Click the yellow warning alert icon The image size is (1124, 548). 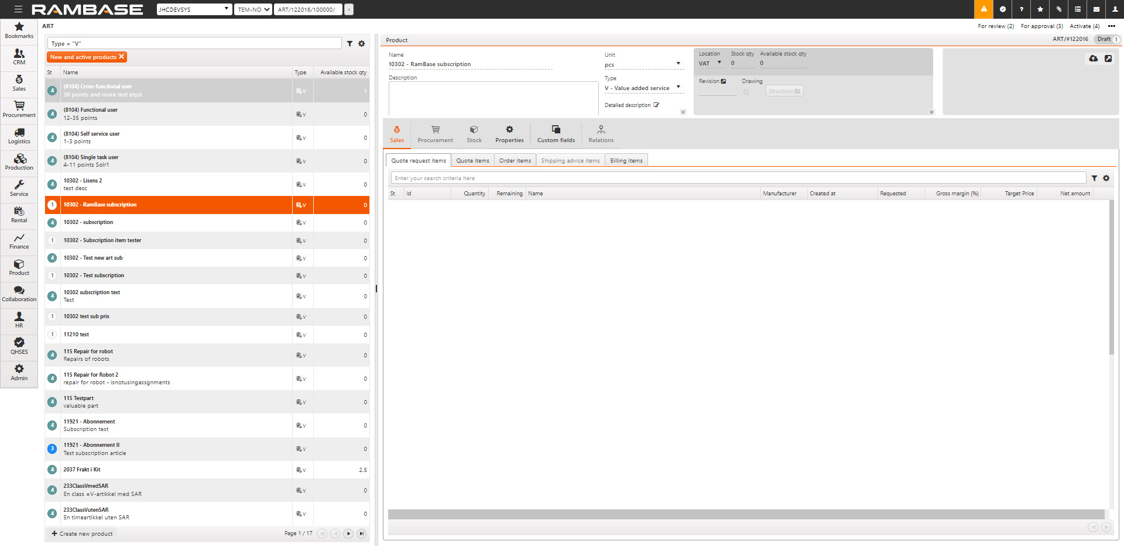click(983, 9)
